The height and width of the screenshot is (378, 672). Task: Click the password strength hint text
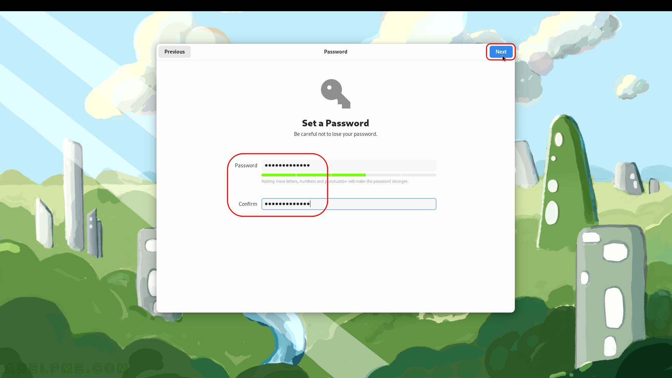335,181
